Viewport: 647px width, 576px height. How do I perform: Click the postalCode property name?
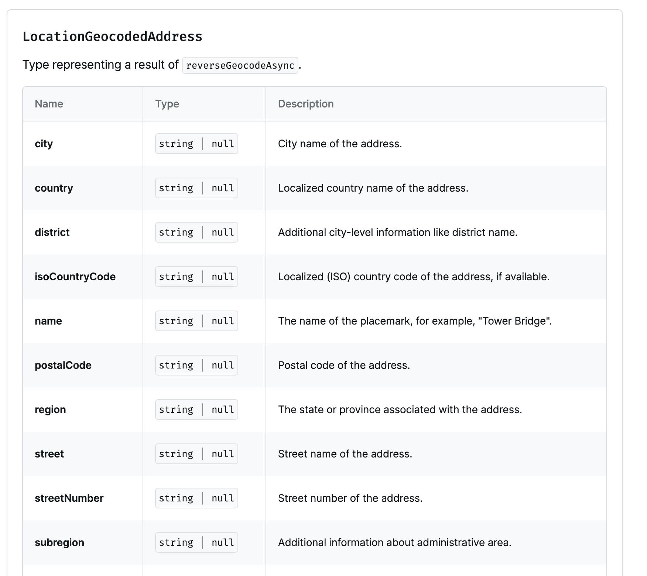pos(63,365)
